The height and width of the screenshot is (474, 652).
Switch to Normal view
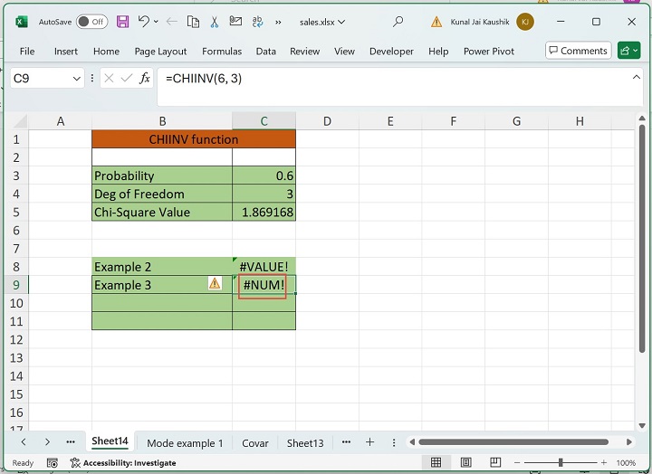tap(436, 462)
